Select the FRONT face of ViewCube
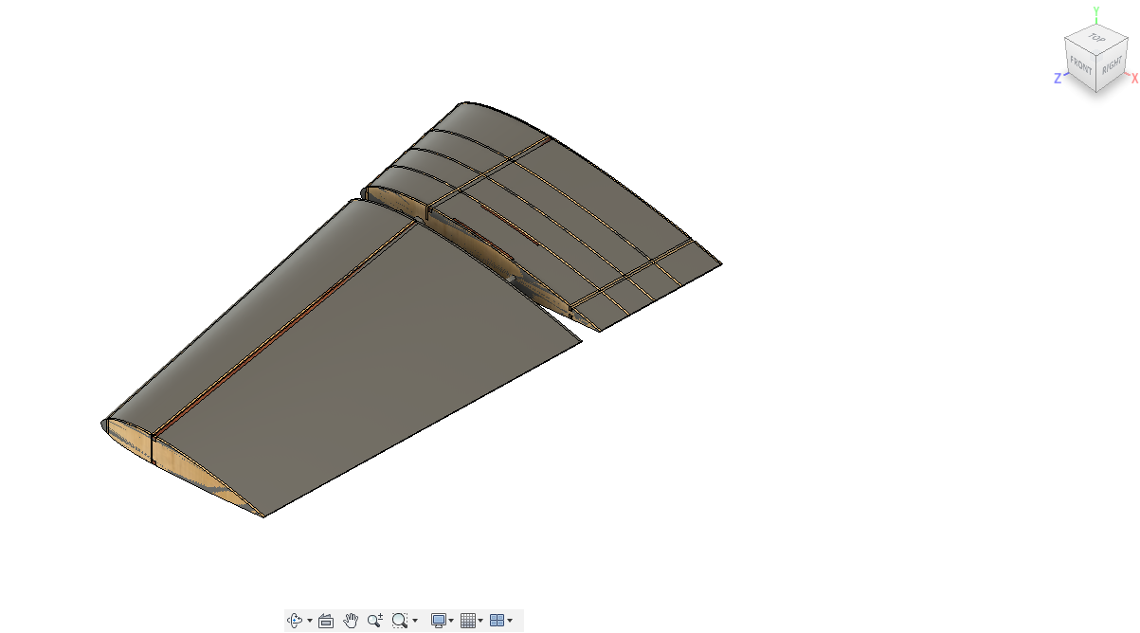 point(1081,65)
